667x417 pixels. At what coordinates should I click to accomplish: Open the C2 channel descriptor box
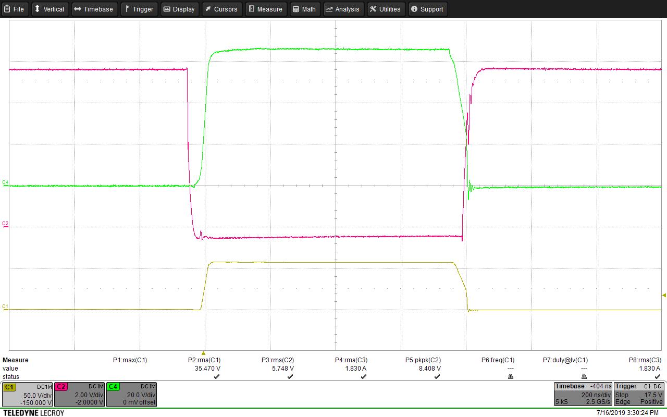pyautogui.click(x=79, y=395)
